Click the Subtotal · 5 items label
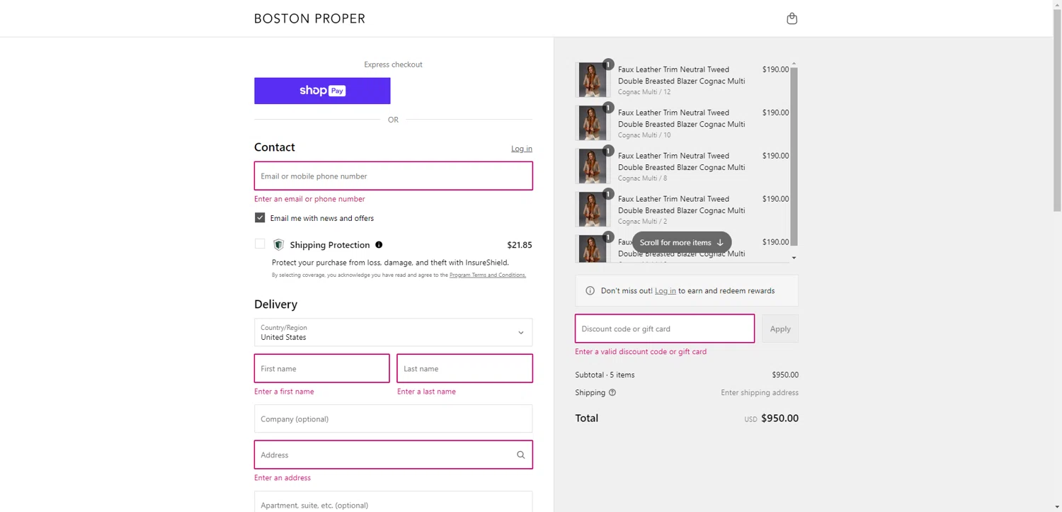1062x512 pixels. coord(605,375)
